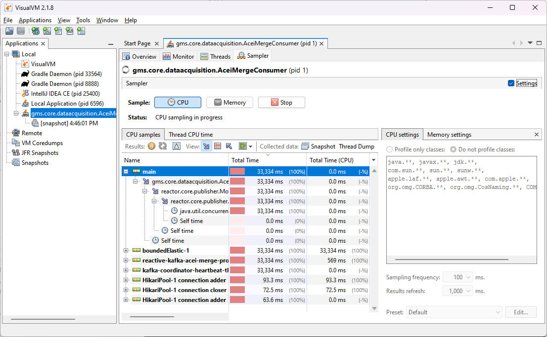This screenshot has height=337, width=547.
Task: Minimize the Applications panel with the dash icon
Action: 111,44
